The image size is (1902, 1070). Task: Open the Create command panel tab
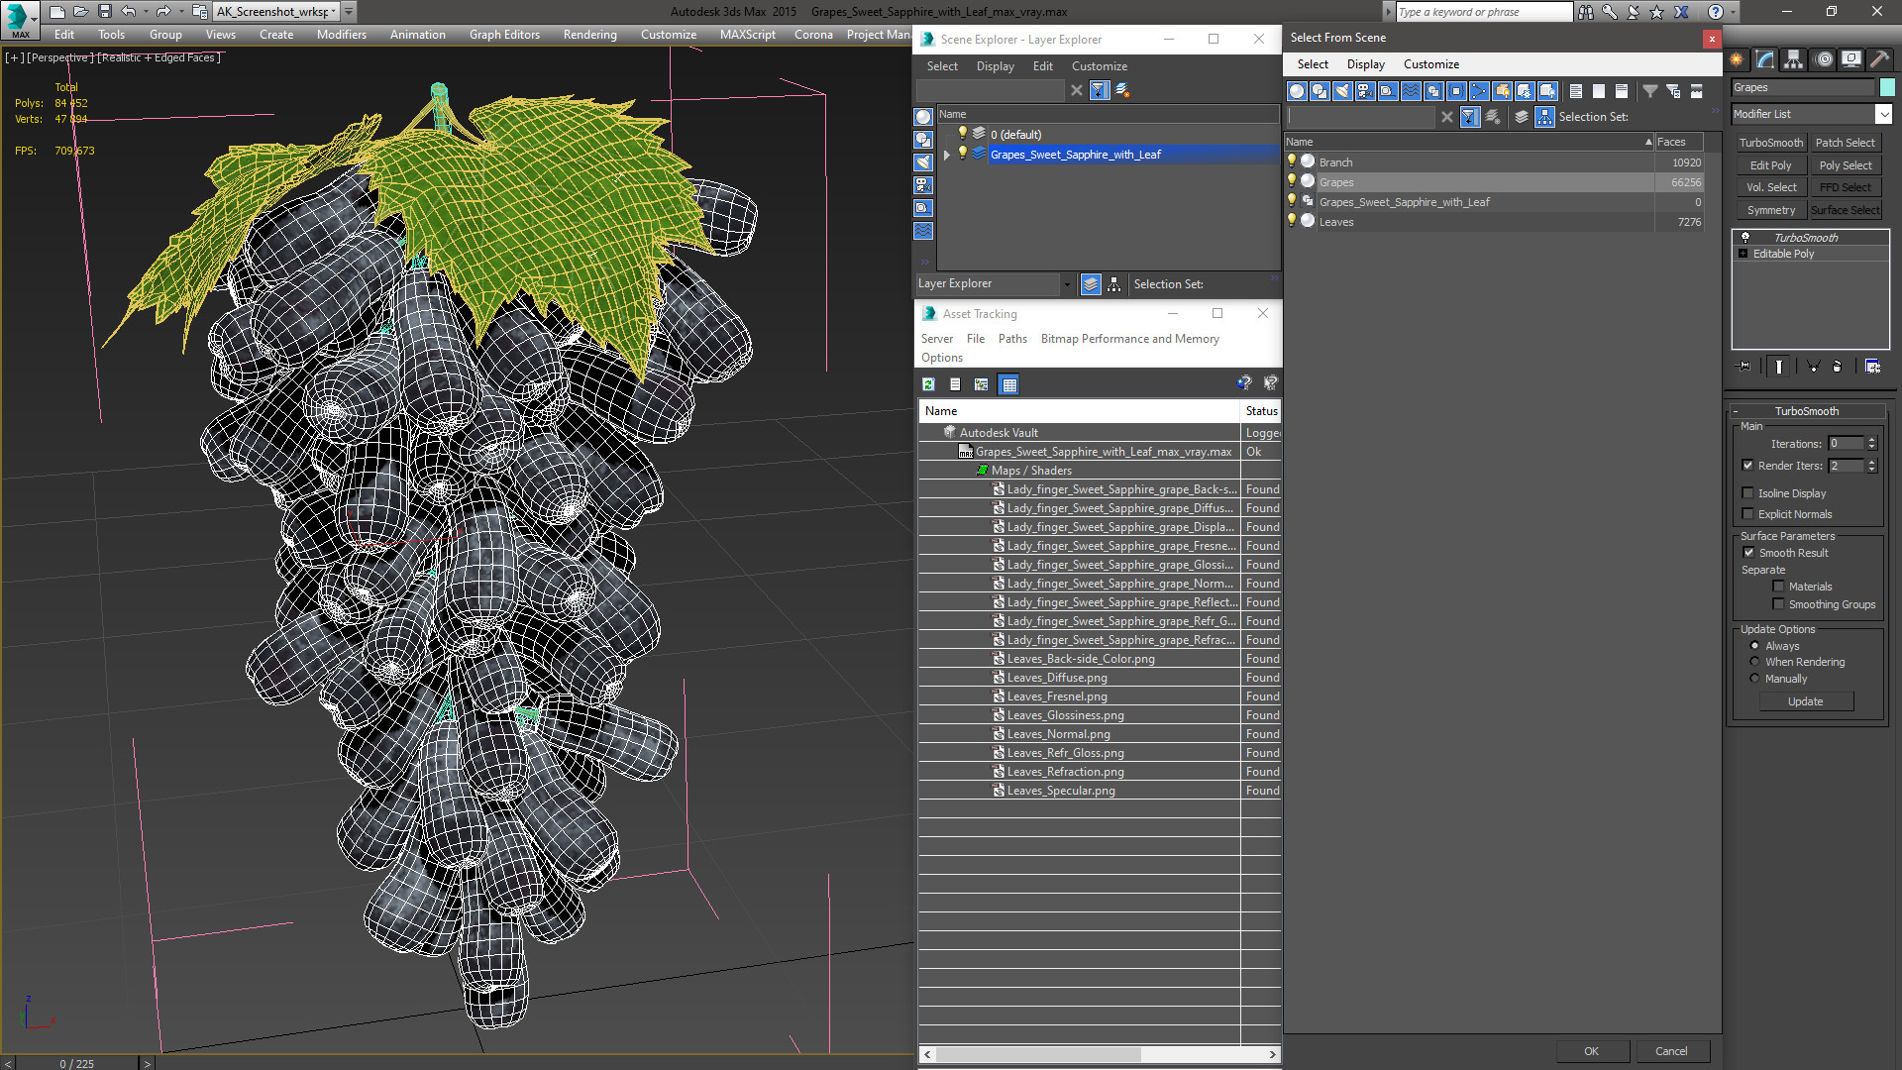point(1737,59)
